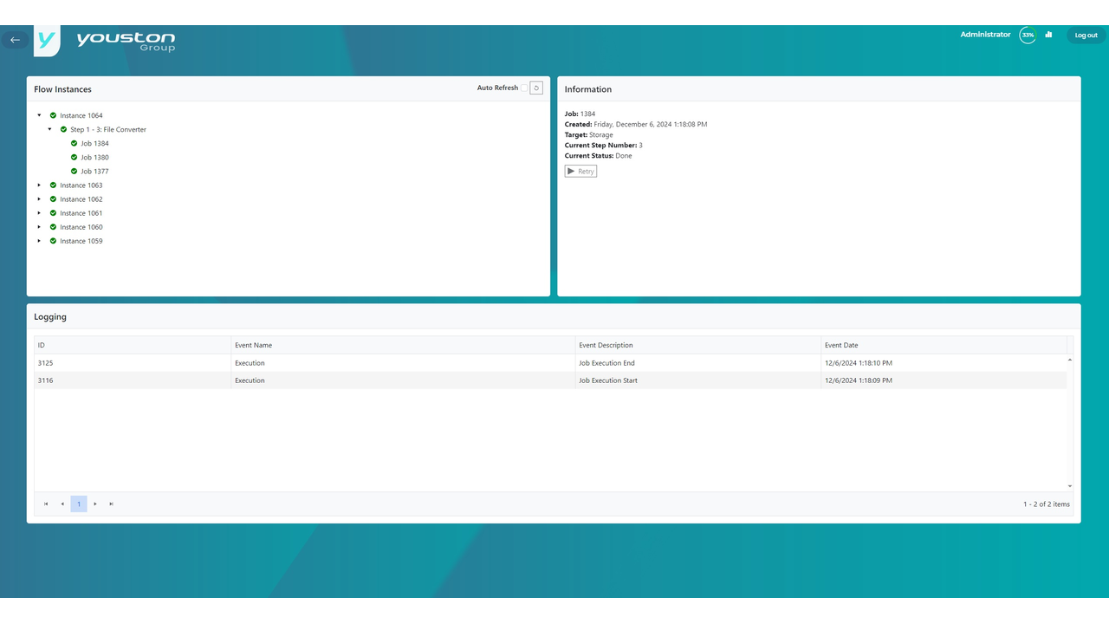Screen dimensions: 1109x624
Task: Collapse the Instance 1064 tree node
Action: [x=39, y=115]
